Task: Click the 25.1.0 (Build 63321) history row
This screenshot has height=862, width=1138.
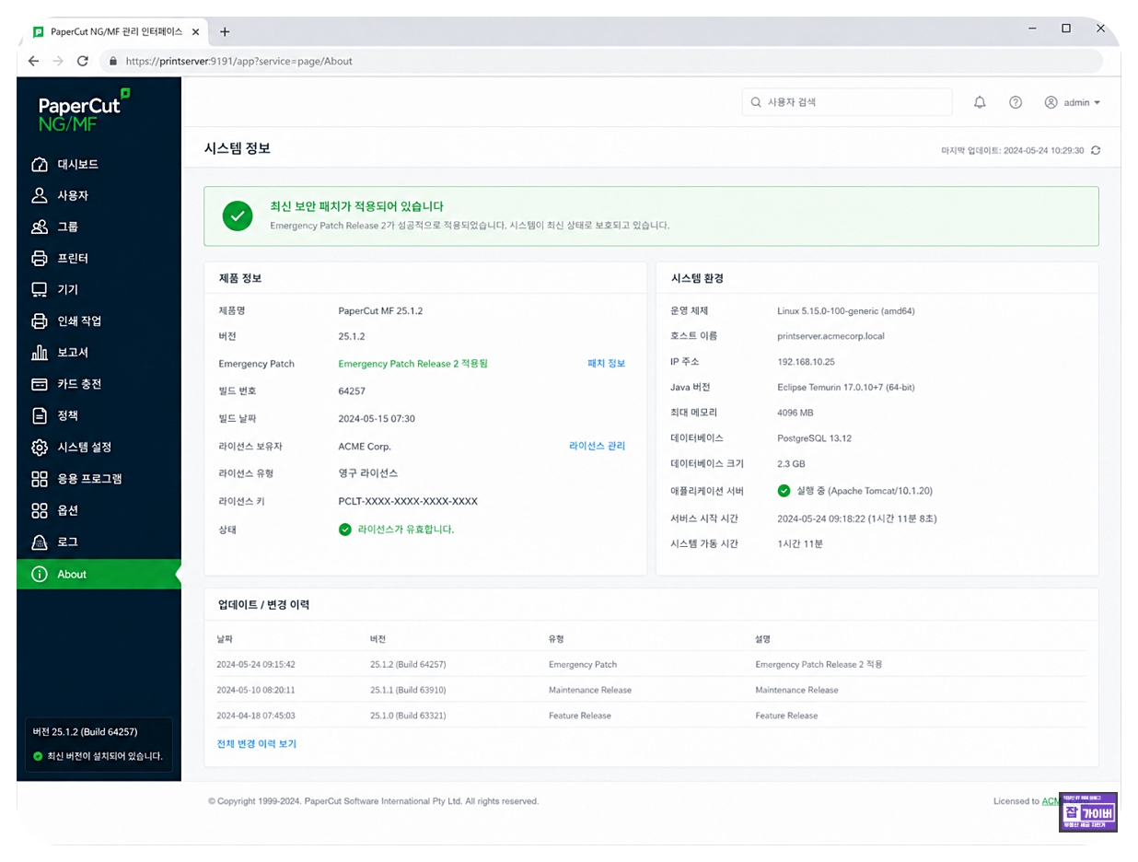Action: (651, 716)
